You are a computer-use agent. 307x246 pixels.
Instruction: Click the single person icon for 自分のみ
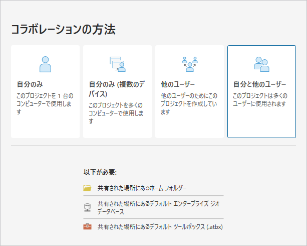click(45, 64)
